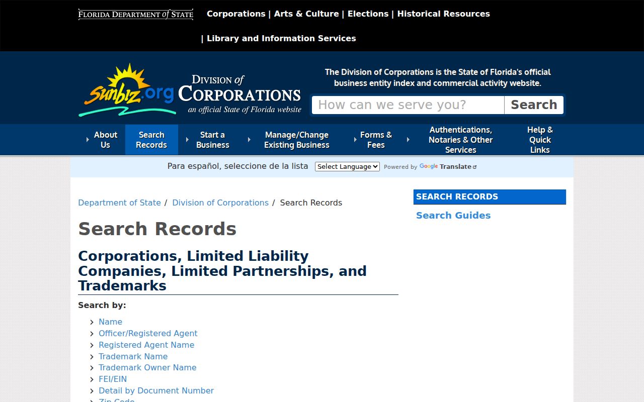Search by Name link
The height and width of the screenshot is (402, 644).
(x=110, y=322)
